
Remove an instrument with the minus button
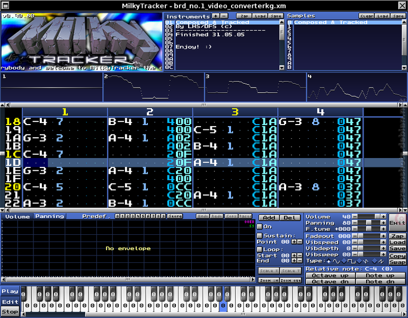click(x=224, y=16)
